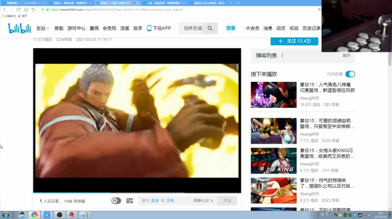Click the undo/restore tab icon
Screen dimensions: 392x219
pos(33,9)
